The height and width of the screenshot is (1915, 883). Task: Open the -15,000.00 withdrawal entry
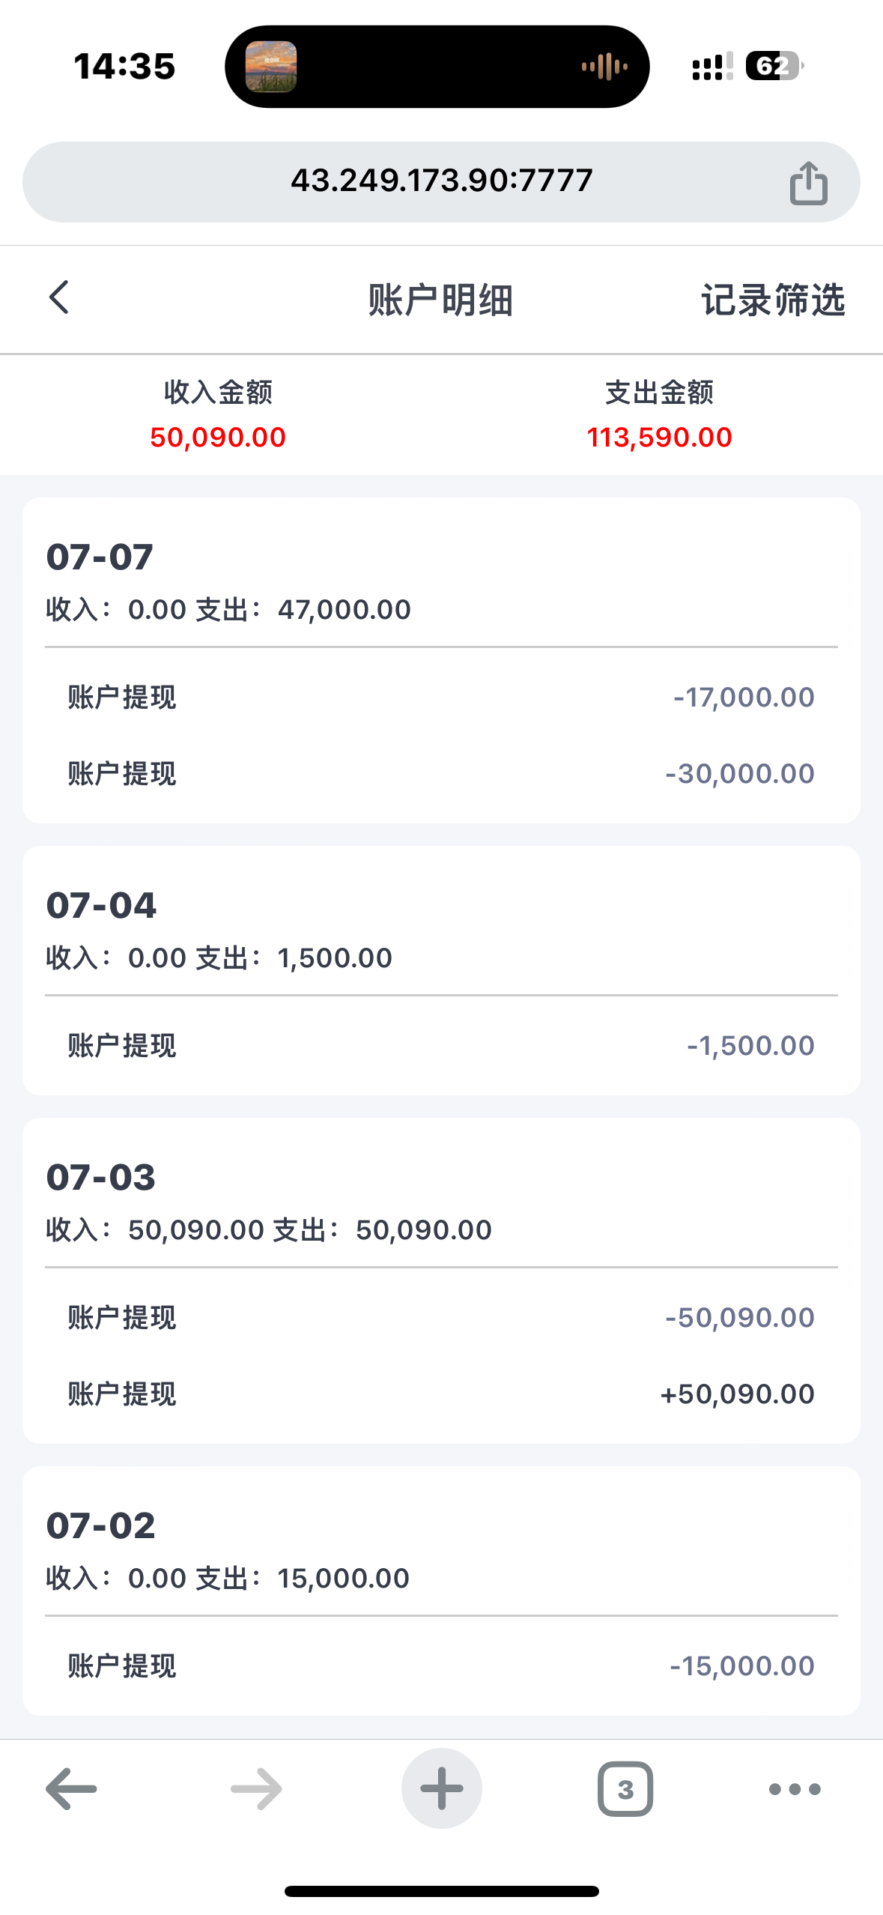coord(441,1666)
